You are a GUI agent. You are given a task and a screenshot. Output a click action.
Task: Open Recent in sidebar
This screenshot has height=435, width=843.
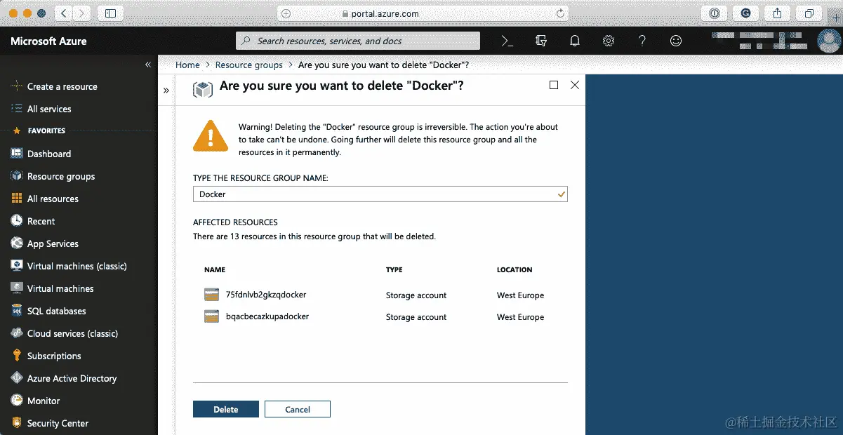pyautogui.click(x=41, y=221)
